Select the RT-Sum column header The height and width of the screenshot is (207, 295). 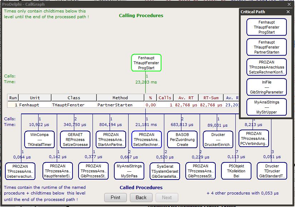pos(211,98)
